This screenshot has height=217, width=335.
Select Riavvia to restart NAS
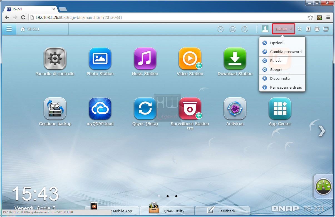pos(282,61)
